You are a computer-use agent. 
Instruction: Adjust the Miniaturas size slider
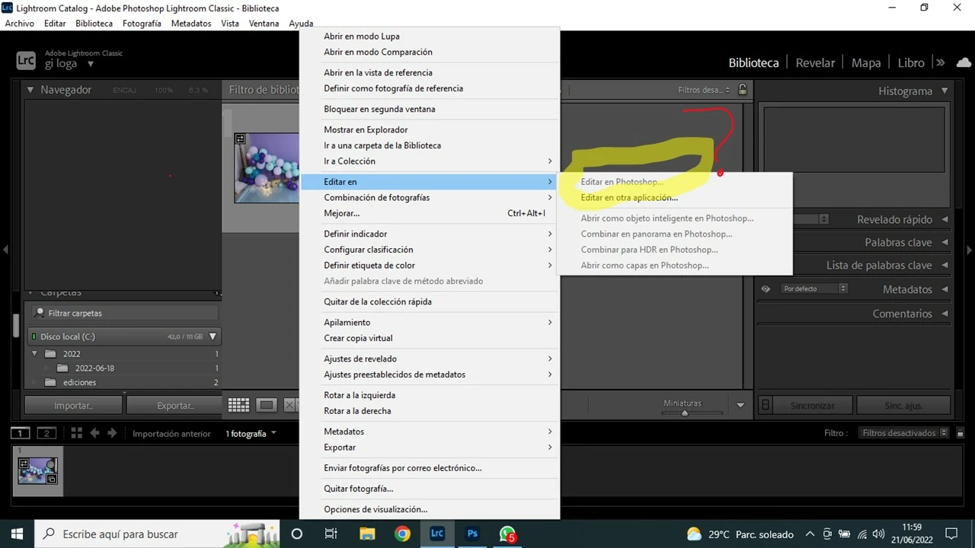point(684,413)
